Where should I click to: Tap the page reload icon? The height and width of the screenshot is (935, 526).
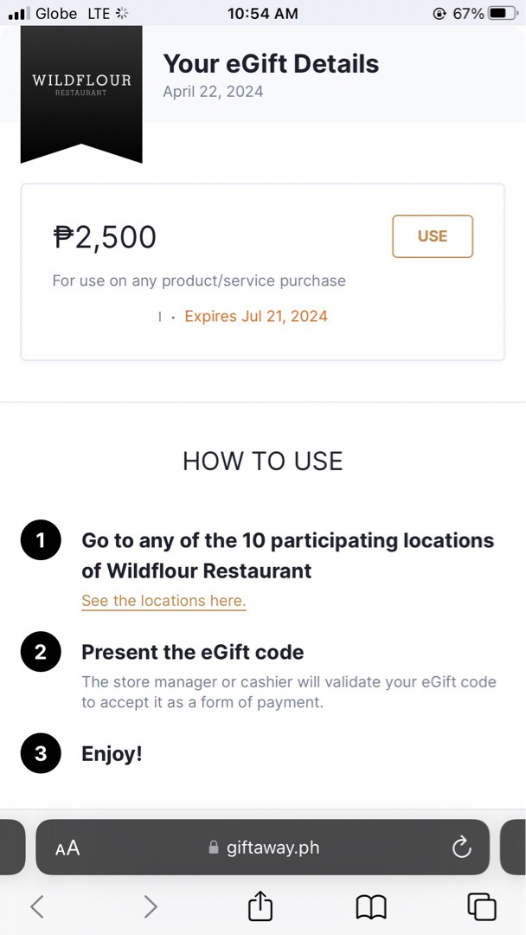coord(461,848)
